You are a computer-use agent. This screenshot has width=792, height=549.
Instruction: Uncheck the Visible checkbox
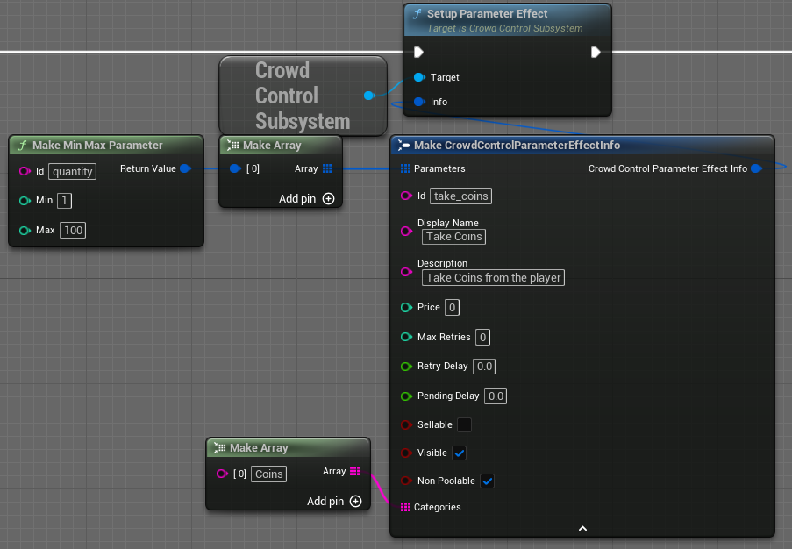click(x=459, y=453)
